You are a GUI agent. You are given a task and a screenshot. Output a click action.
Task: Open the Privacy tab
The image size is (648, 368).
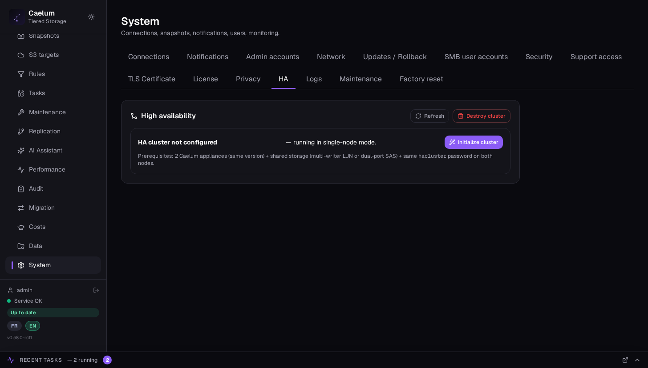tap(248, 79)
